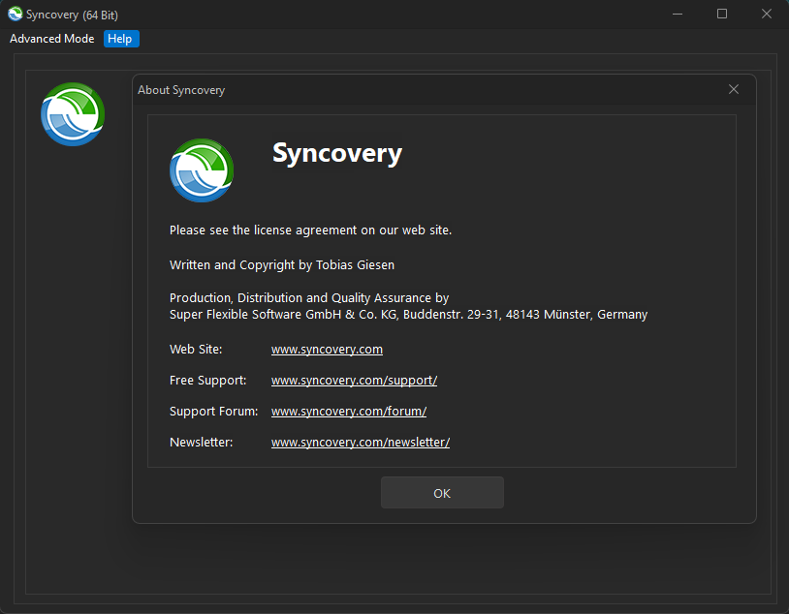Maximize the Syncovery window

[721, 15]
